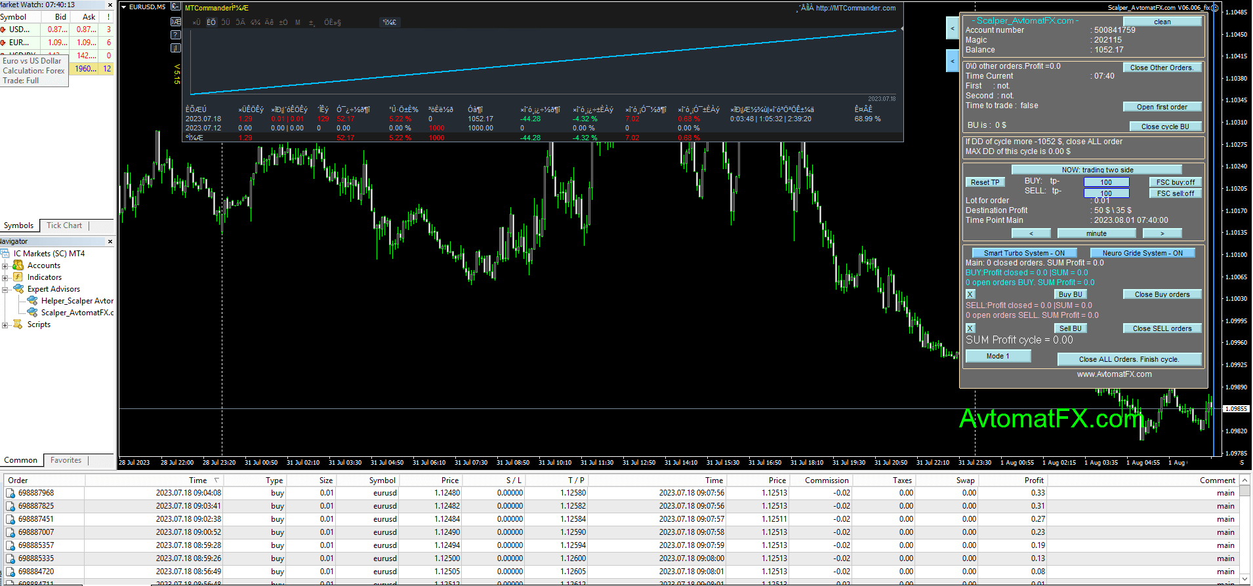This screenshot has height=586, width=1253.
Task: Open the MTCommander question mark help icon
Action: click(x=176, y=35)
